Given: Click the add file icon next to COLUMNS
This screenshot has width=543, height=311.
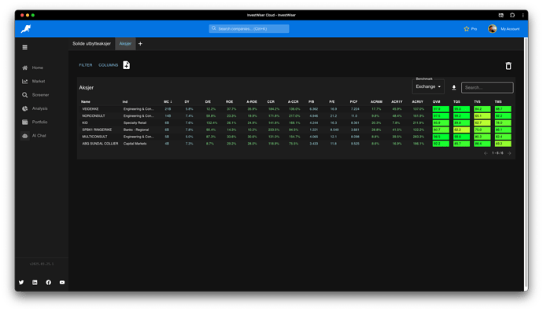Looking at the screenshot, I should [127, 65].
